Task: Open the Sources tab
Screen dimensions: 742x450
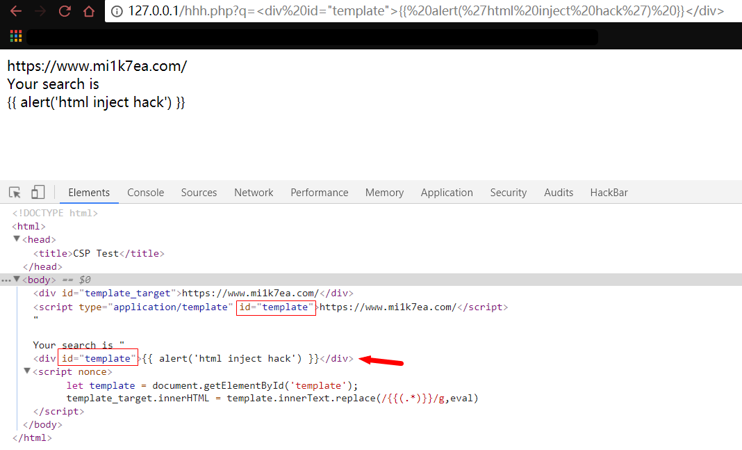Action: 199,193
